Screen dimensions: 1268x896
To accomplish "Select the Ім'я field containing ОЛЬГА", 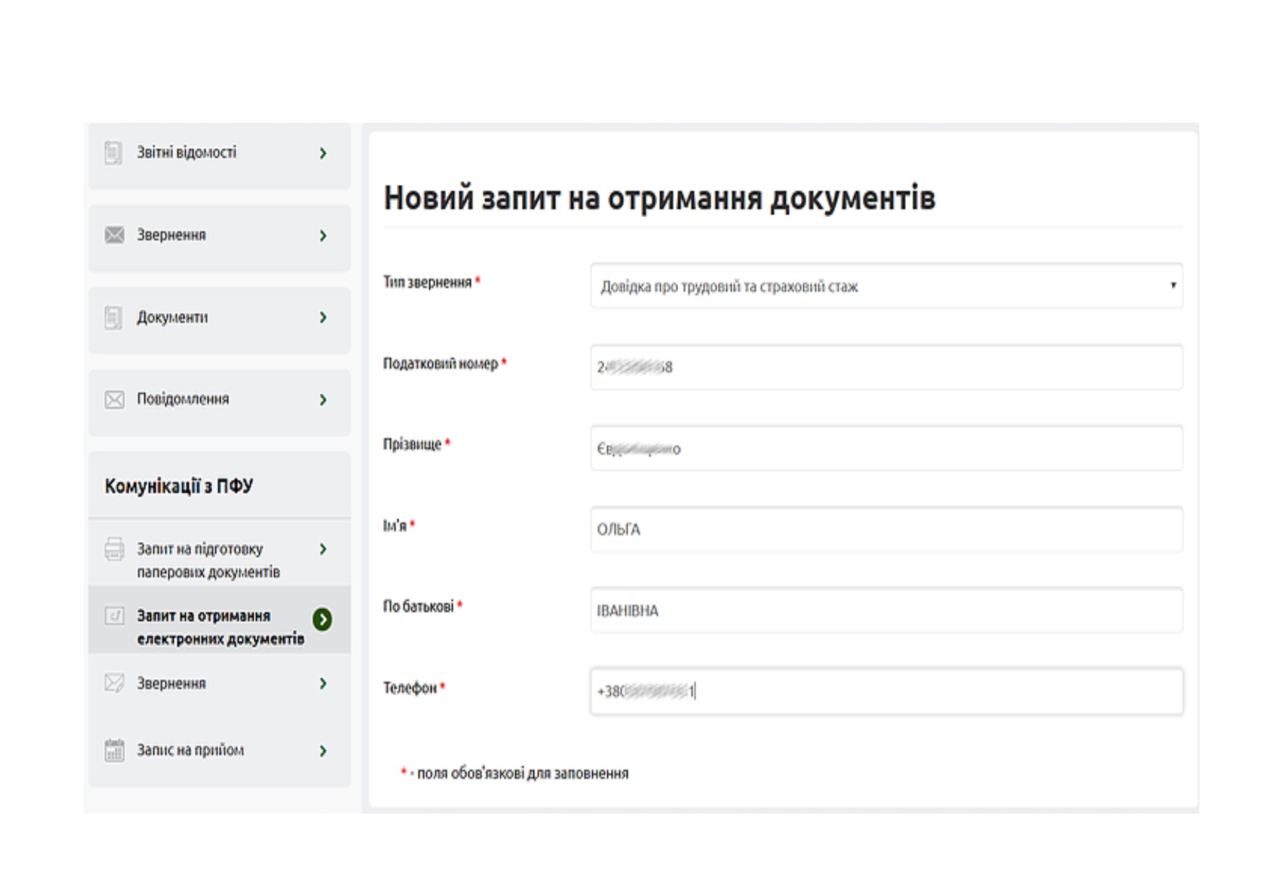I will pos(886,530).
